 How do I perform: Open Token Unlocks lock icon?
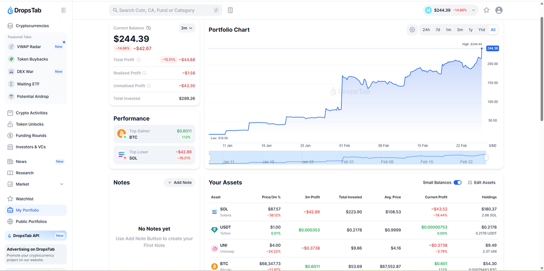pyautogui.click(x=10, y=124)
